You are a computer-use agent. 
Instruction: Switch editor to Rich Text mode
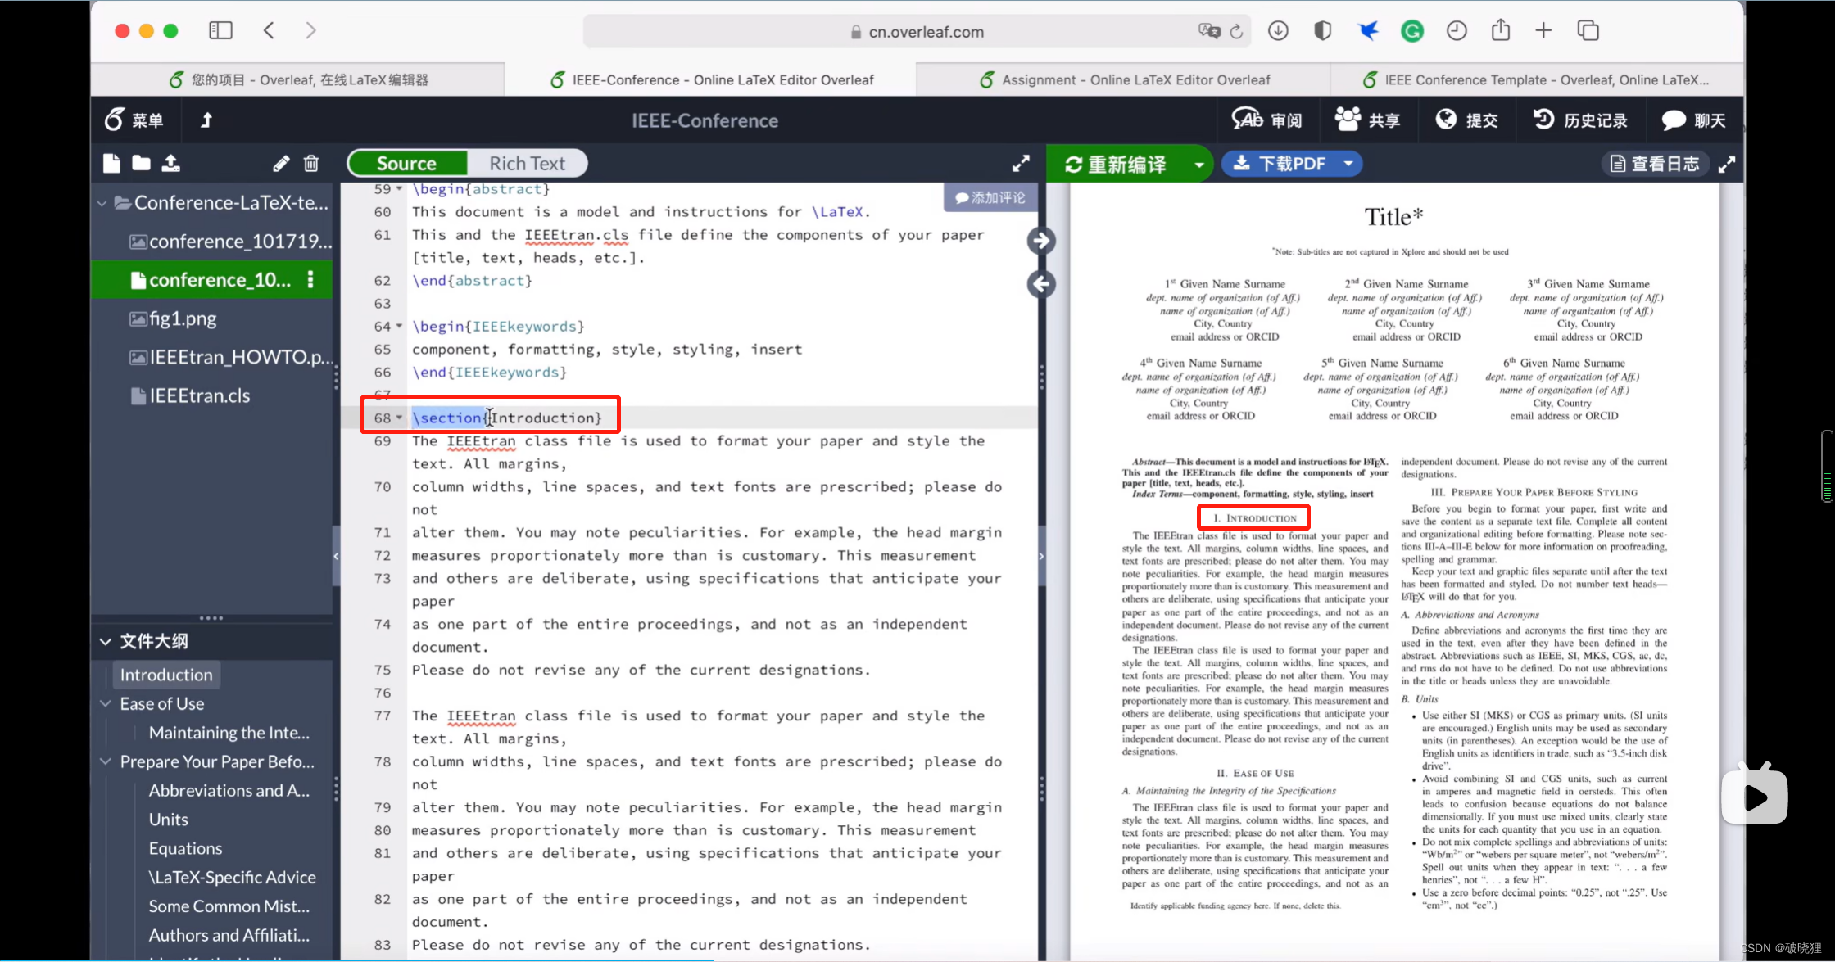pyautogui.click(x=527, y=163)
